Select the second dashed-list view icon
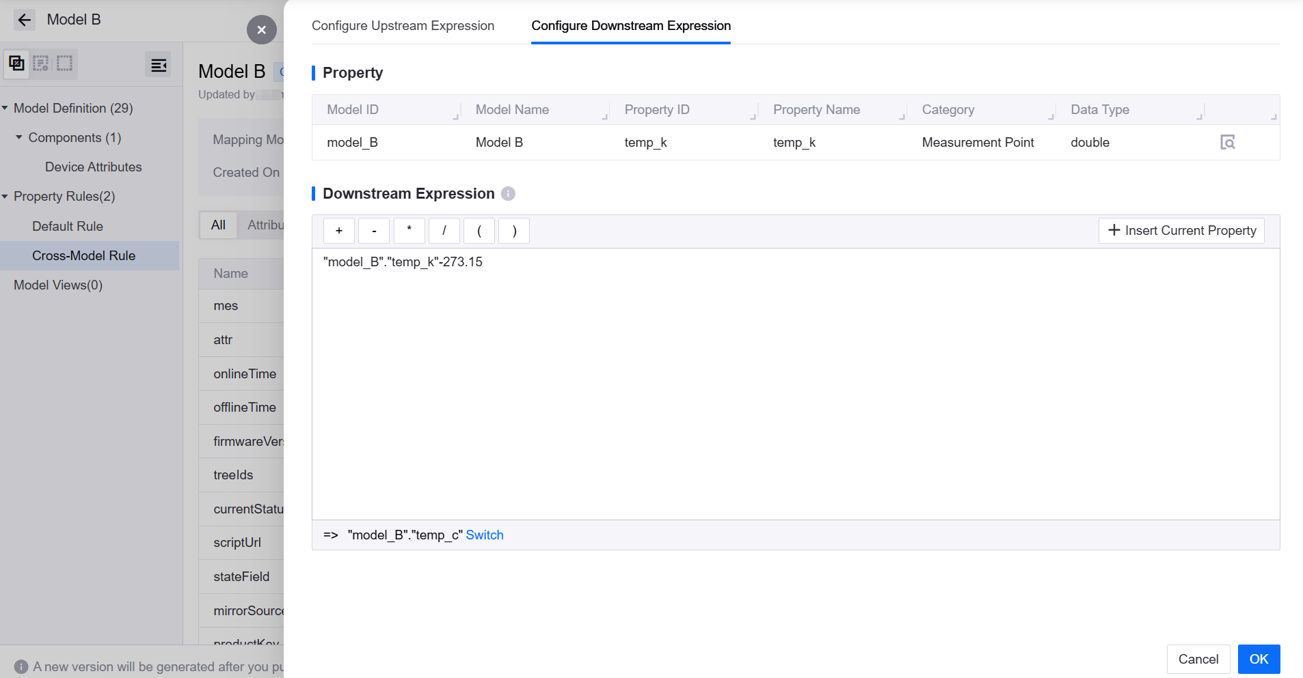This screenshot has width=1303, height=678. coord(41,64)
